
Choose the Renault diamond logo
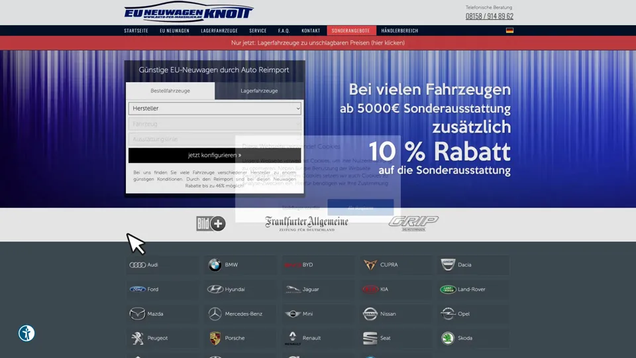pos(292,338)
